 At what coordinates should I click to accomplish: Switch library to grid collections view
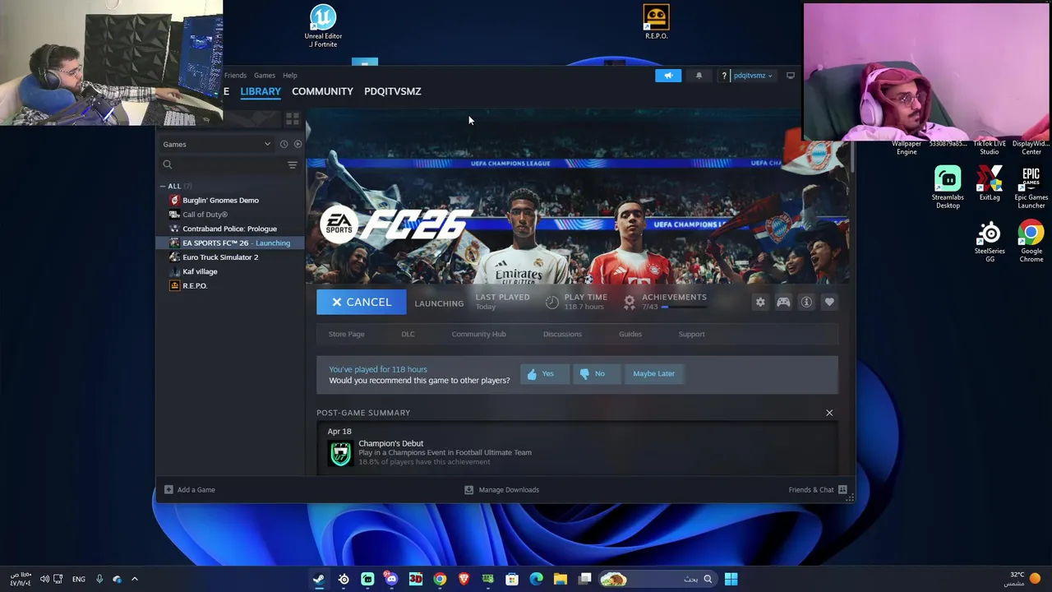pyautogui.click(x=292, y=120)
